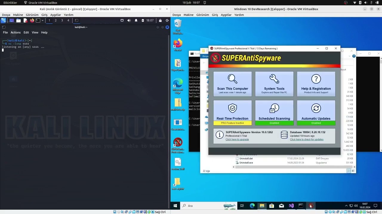Open the Windows notification center icon
Viewport: 382px width, 214px height.
click(375, 206)
